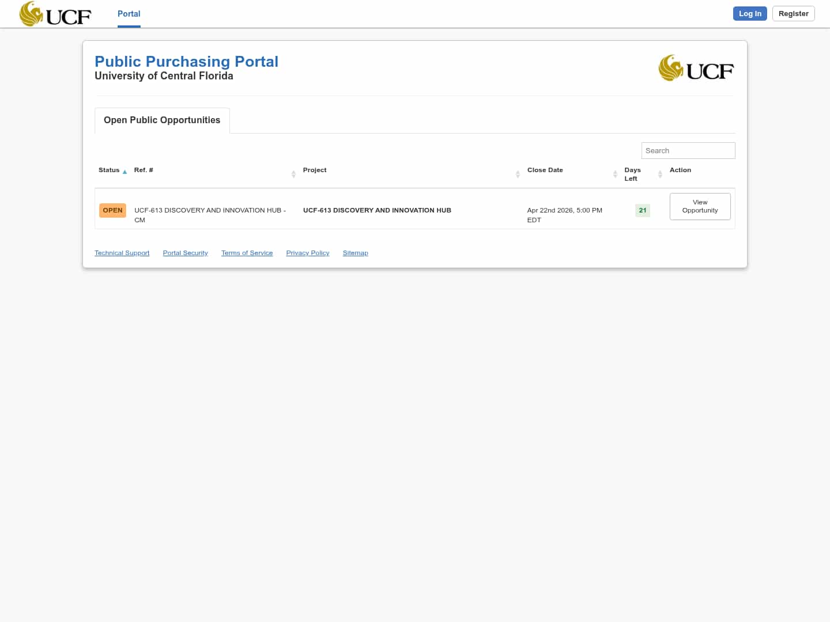Click the sort arrows next to Days Left
Screen dimensions: 830x622
(660, 174)
